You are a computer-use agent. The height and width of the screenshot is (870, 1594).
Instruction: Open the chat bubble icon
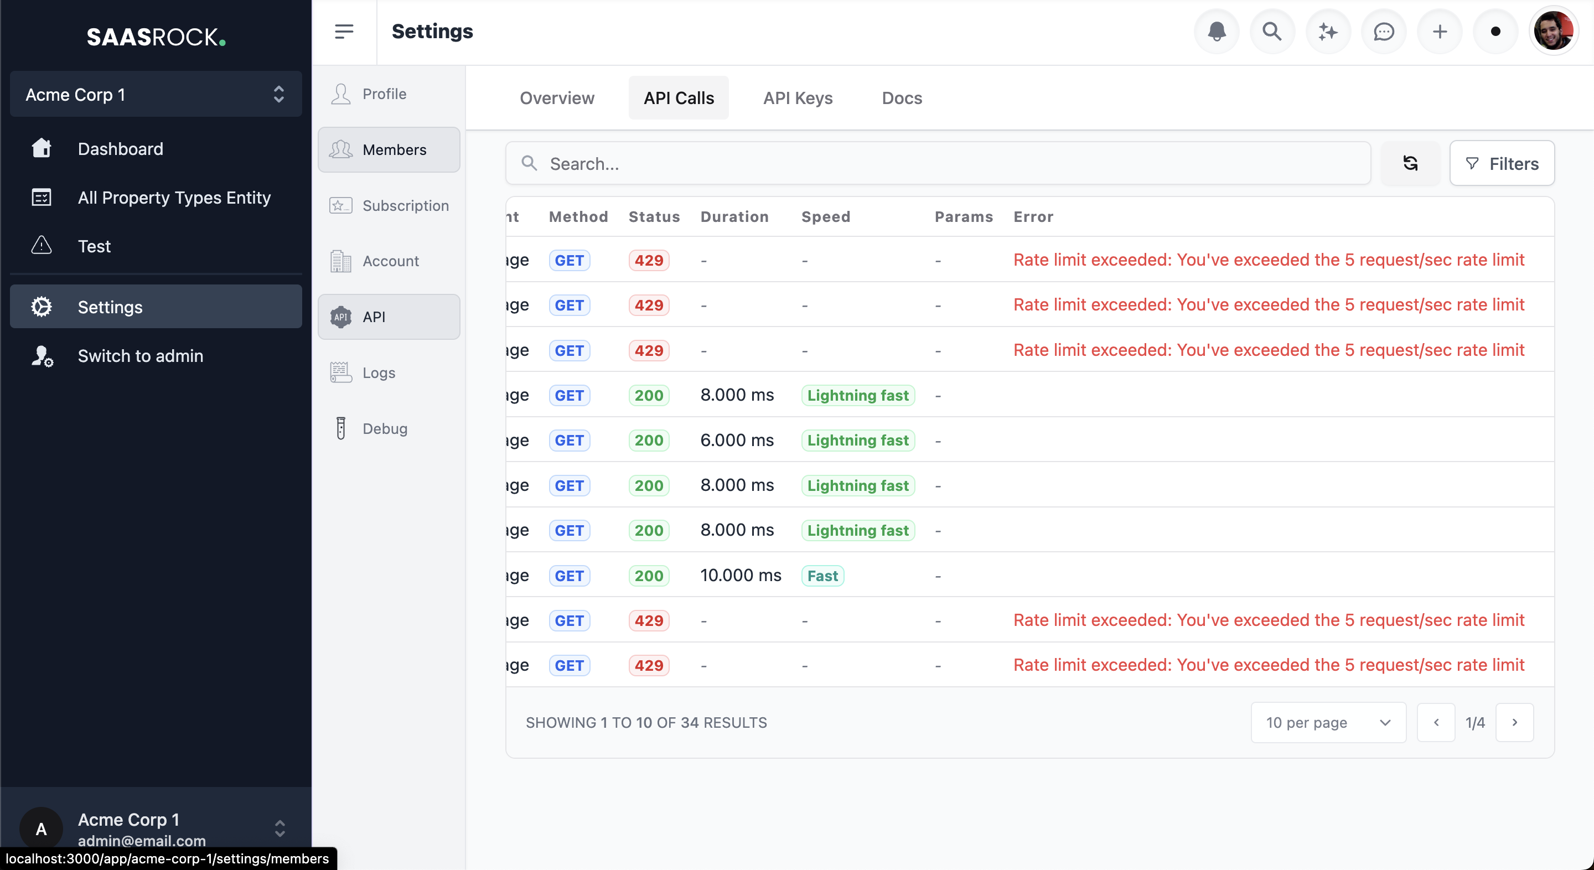click(x=1384, y=31)
